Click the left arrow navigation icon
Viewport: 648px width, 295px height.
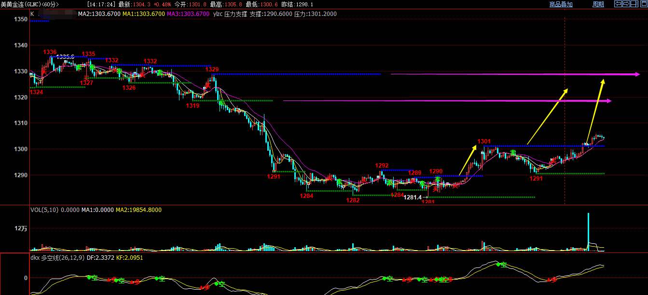(x=618, y=4)
